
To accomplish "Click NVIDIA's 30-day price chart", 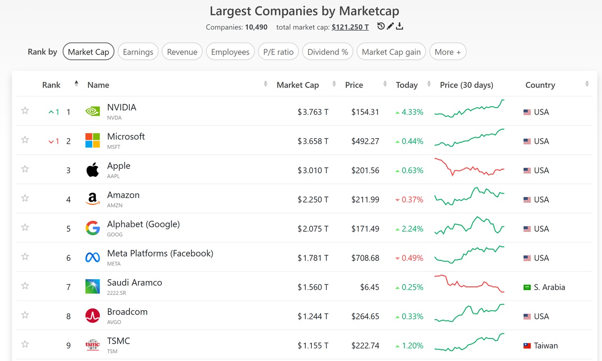I will pyautogui.click(x=469, y=109).
